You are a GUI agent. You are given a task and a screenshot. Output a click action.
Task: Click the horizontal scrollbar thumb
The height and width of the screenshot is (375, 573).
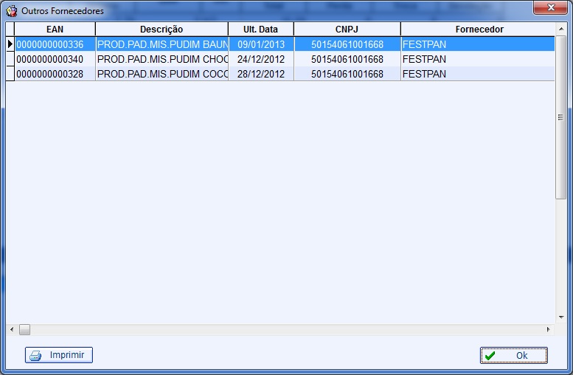coord(24,329)
